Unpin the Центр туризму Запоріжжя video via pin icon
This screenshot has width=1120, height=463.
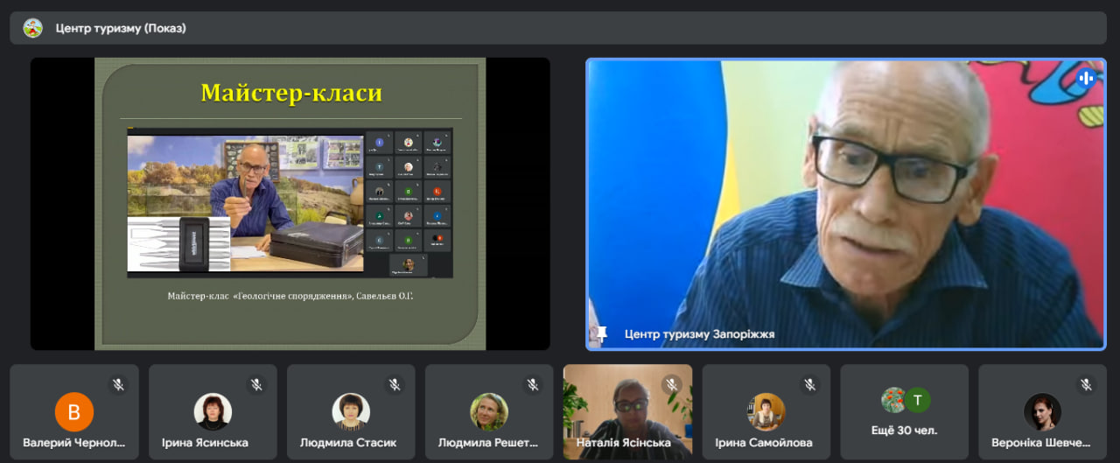[602, 333]
